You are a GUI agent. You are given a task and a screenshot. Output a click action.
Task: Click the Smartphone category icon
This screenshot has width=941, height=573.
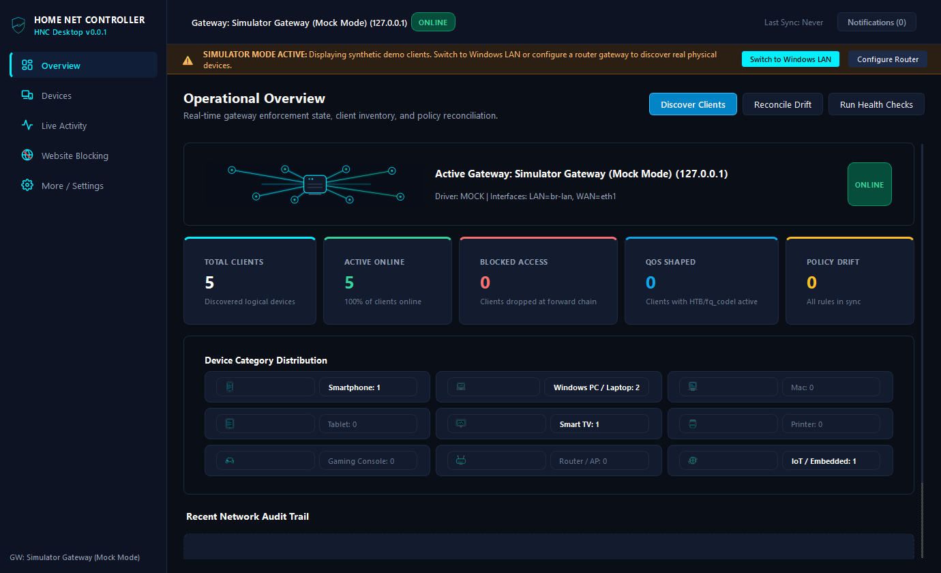(x=230, y=387)
